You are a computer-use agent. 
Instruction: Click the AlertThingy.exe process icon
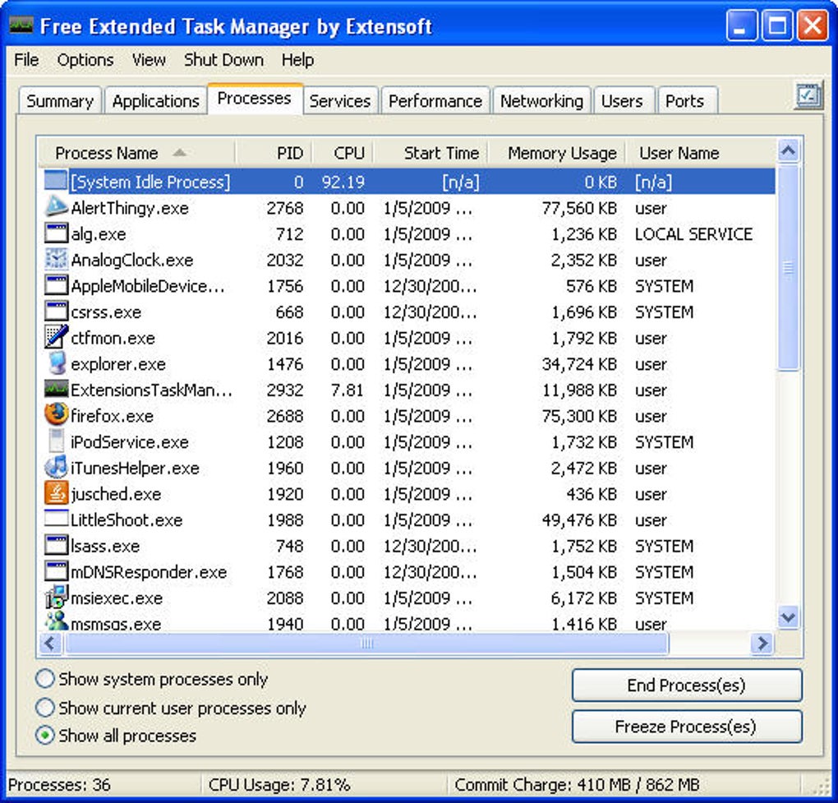pos(56,207)
